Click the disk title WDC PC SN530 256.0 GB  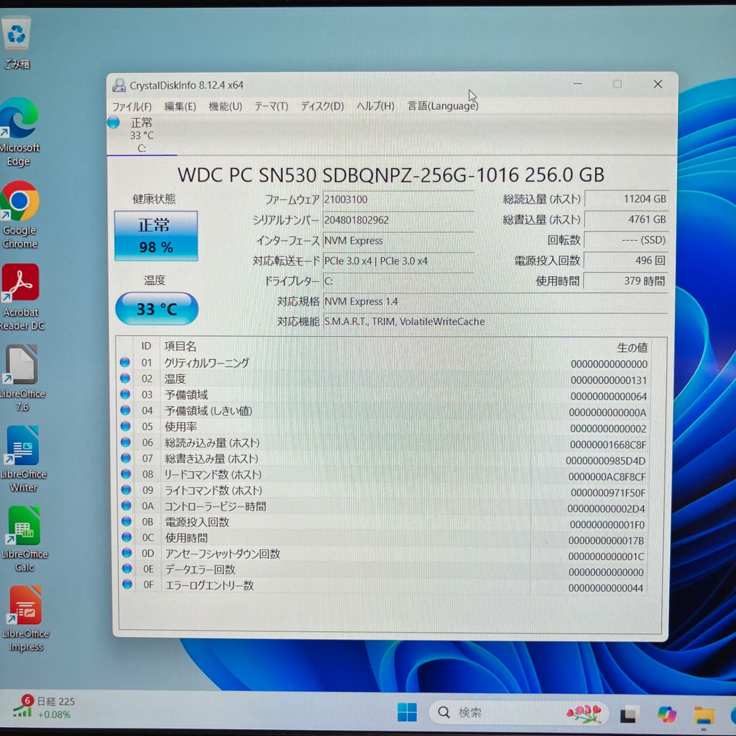(391, 175)
